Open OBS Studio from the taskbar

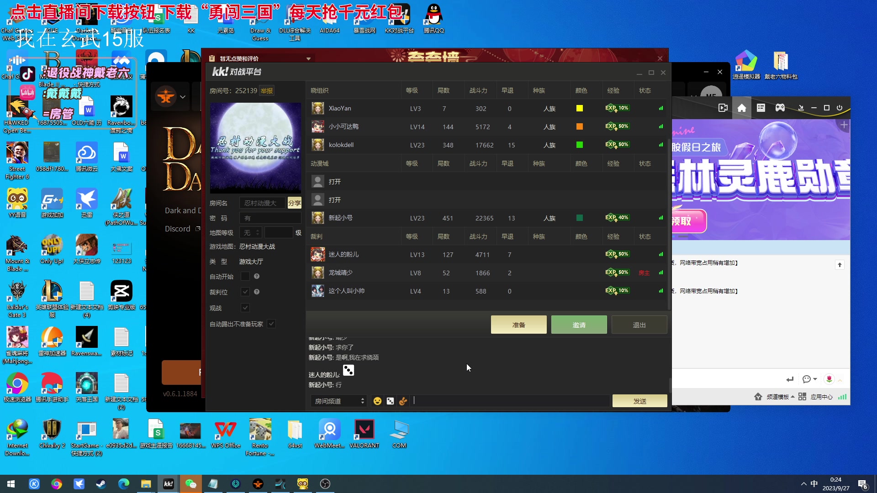[x=325, y=484]
